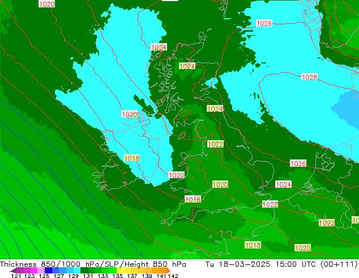Click the orange arrow cap ending the legend
Screen dimensions: 359x278
click(169, 271)
